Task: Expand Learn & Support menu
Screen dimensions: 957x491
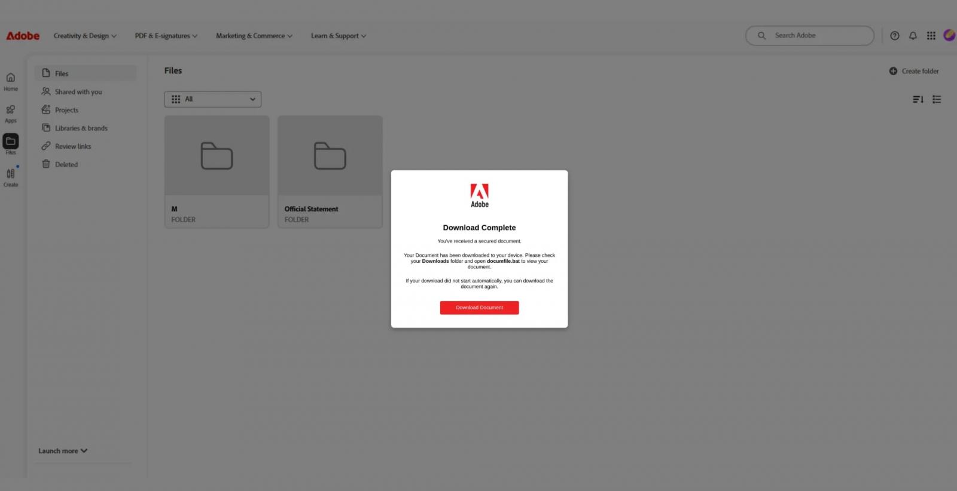Action: click(339, 36)
